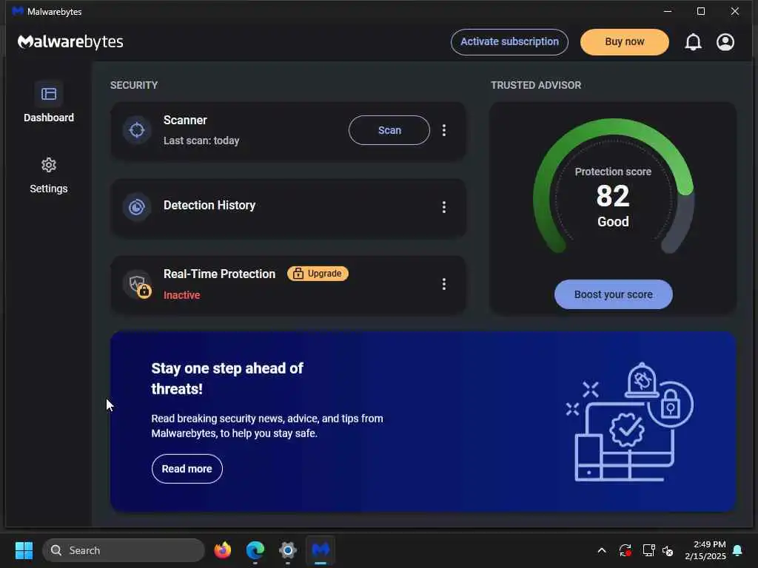
Task: Click the Protection score gauge
Action: click(x=613, y=186)
